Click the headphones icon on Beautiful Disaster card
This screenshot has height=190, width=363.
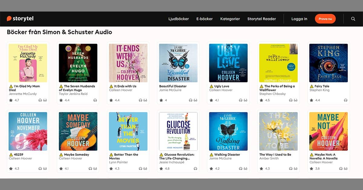(x=191, y=100)
